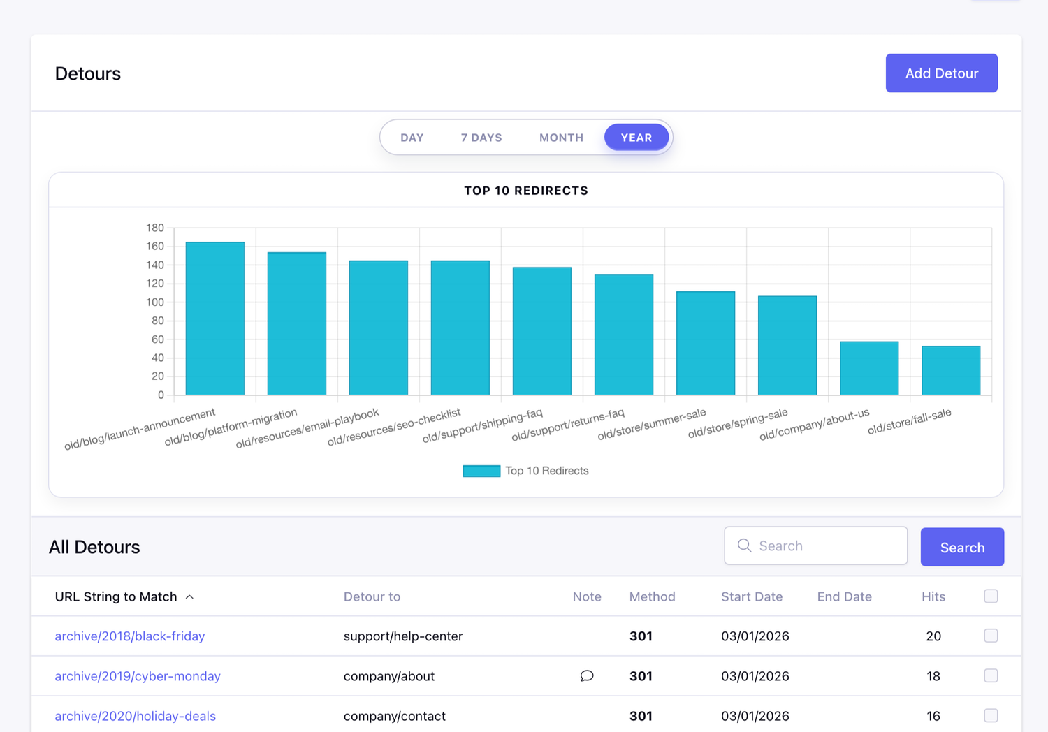Toggle the select-all checkbox in table header
Viewport: 1048px width, 732px height.
pyautogui.click(x=990, y=596)
